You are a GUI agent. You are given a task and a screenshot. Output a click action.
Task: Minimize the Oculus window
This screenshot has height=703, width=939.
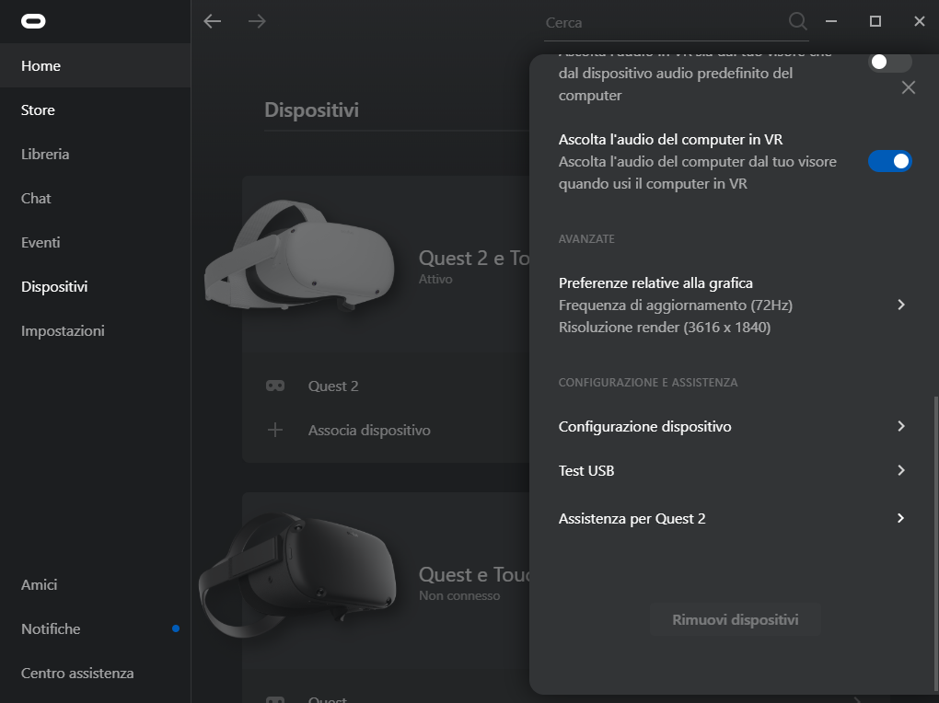[x=831, y=21]
